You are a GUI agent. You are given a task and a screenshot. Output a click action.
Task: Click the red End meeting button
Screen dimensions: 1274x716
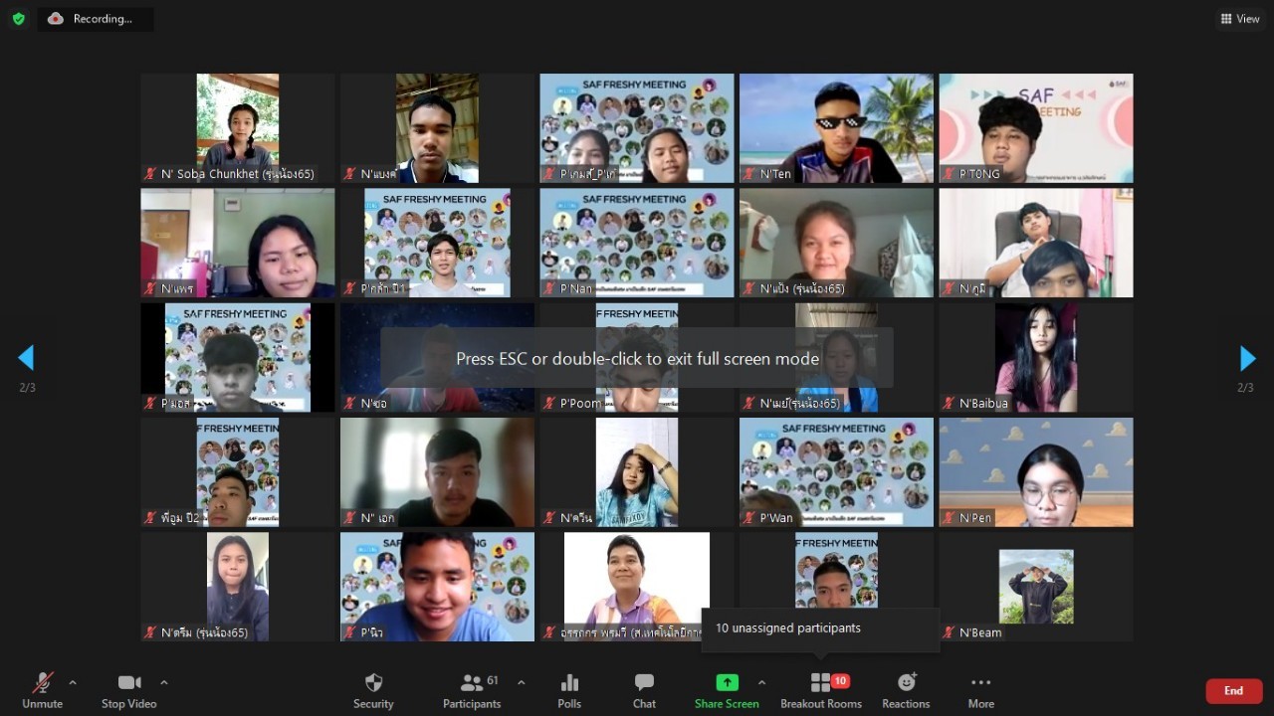(1233, 691)
